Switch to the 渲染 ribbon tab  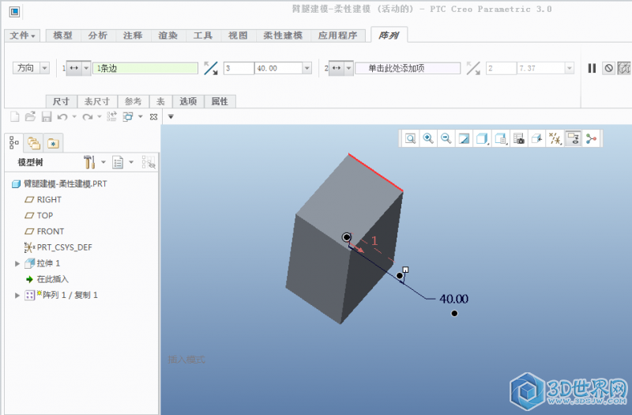(168, 36)
